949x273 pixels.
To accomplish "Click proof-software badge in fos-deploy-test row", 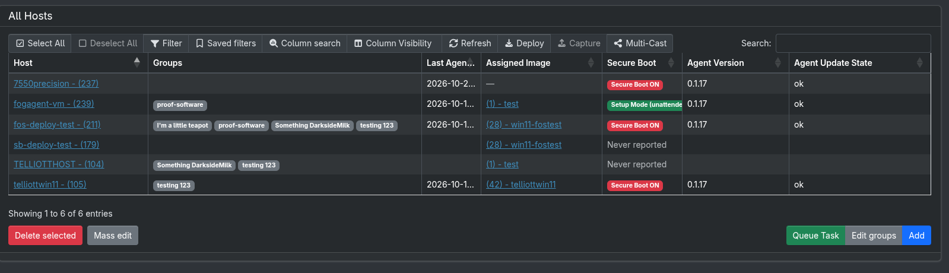I will (x=242, y=126).
